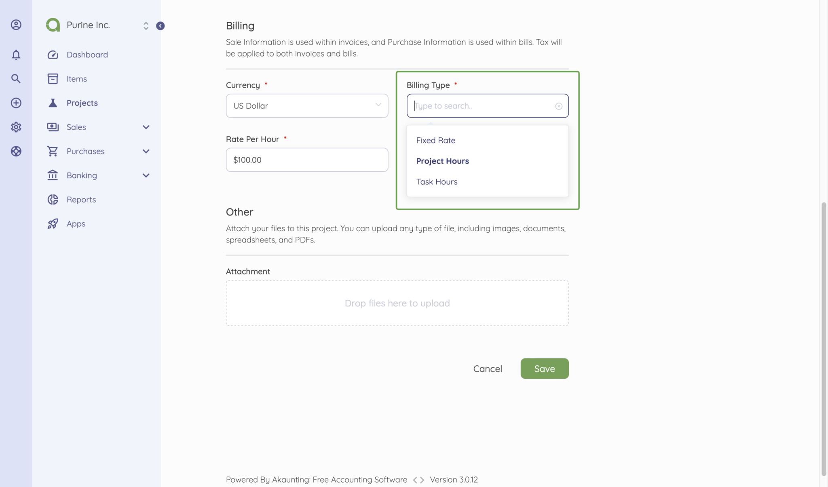Save the project with the Save button
The image size is (828, 487).
(x=544, y=368)
